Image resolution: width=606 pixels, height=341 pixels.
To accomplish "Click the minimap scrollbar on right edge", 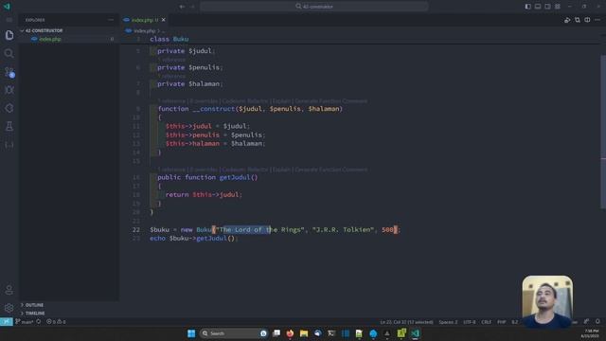I will click(x=603, y=132).
